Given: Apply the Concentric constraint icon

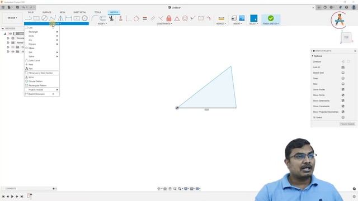Looking at the screenshot, I should 185,18.
